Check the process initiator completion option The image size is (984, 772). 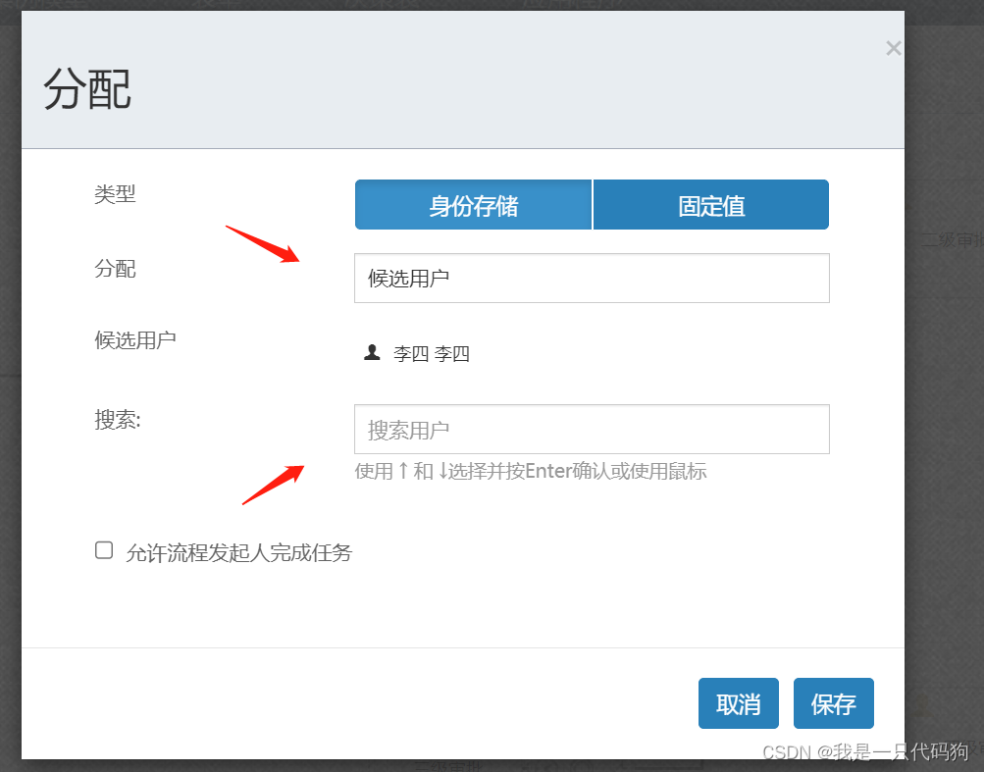[103, 549]
